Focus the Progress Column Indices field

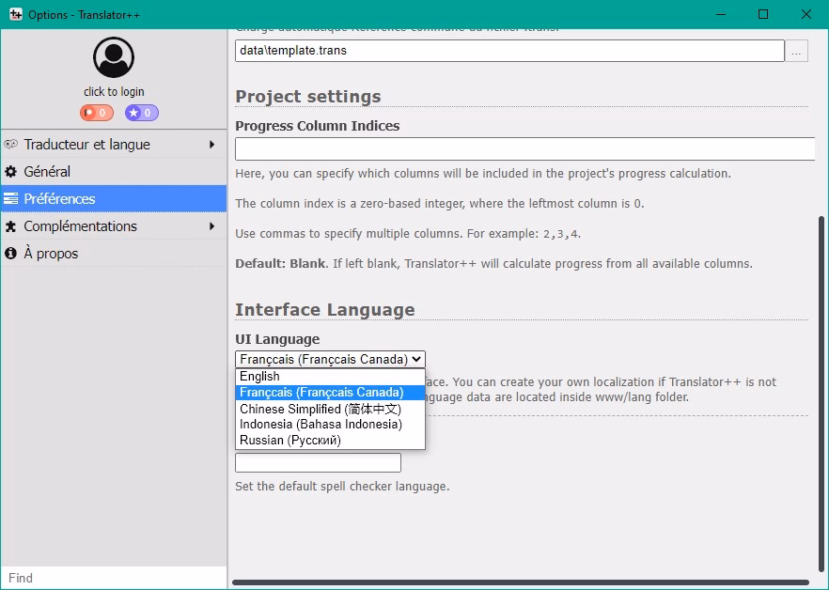[x=525, y=149]
